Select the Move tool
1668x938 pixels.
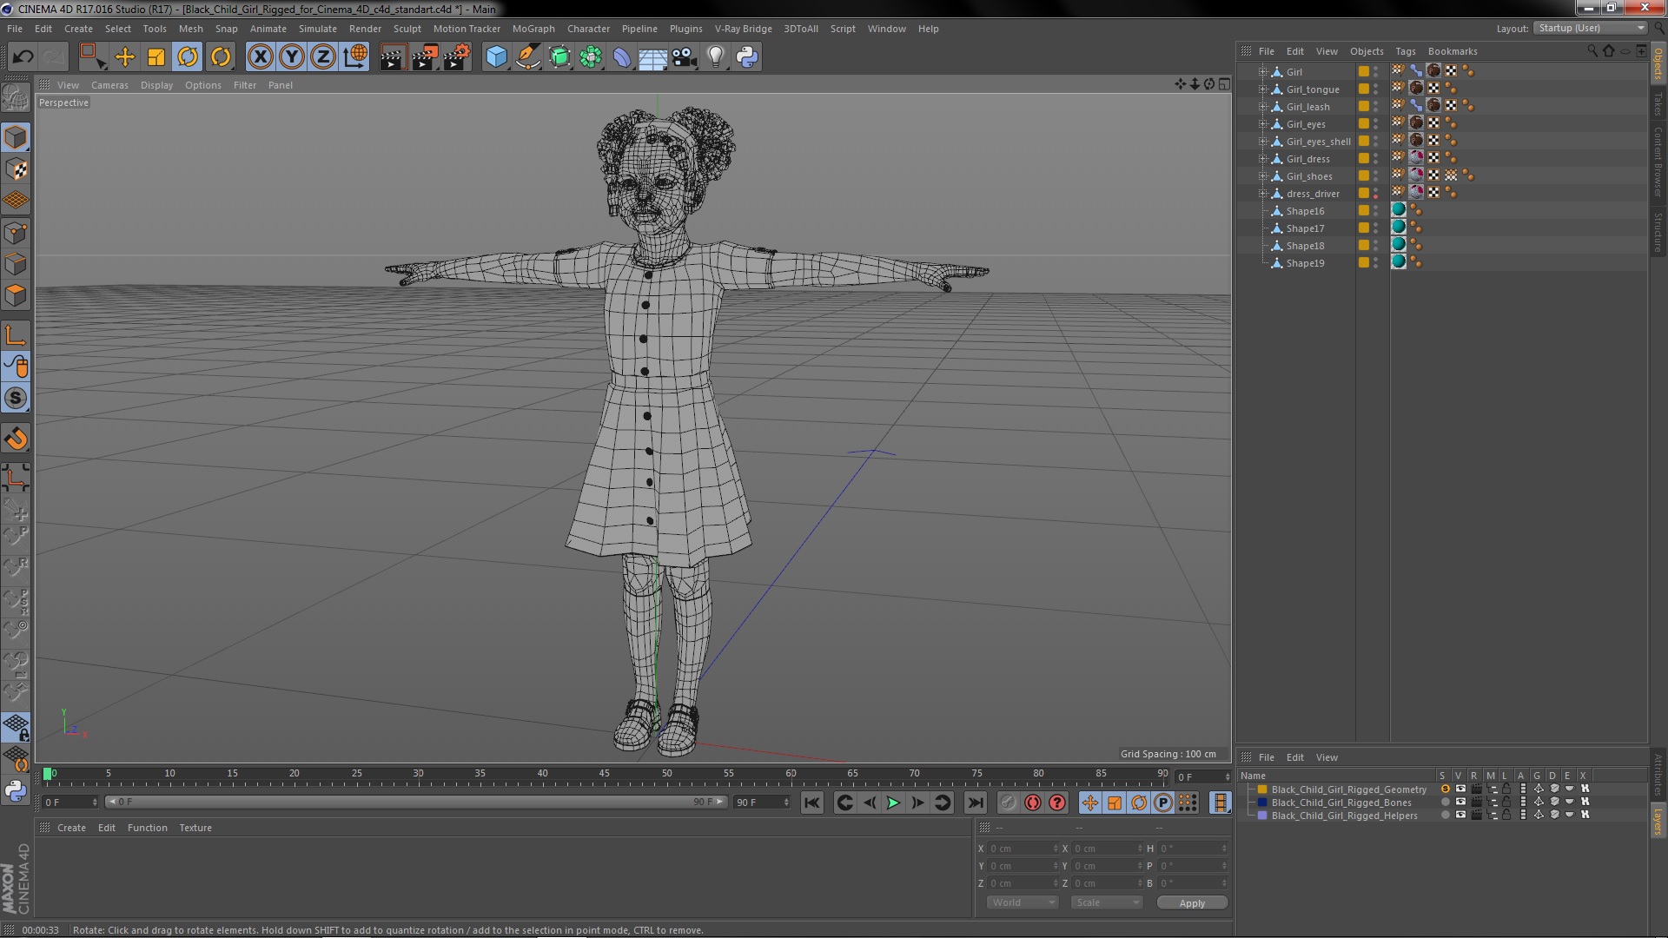[x=124, y=57]
